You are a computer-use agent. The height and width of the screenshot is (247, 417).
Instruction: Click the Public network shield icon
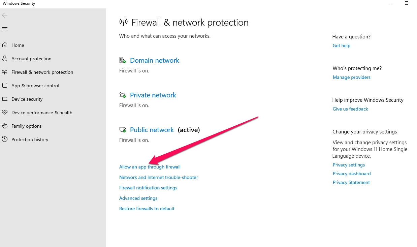pyautogui.click(x=123, y=130)
